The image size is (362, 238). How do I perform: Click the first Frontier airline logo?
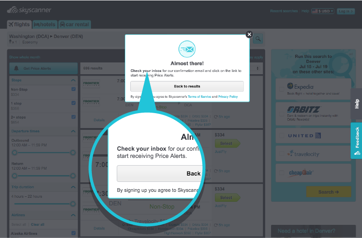(91, 83)
